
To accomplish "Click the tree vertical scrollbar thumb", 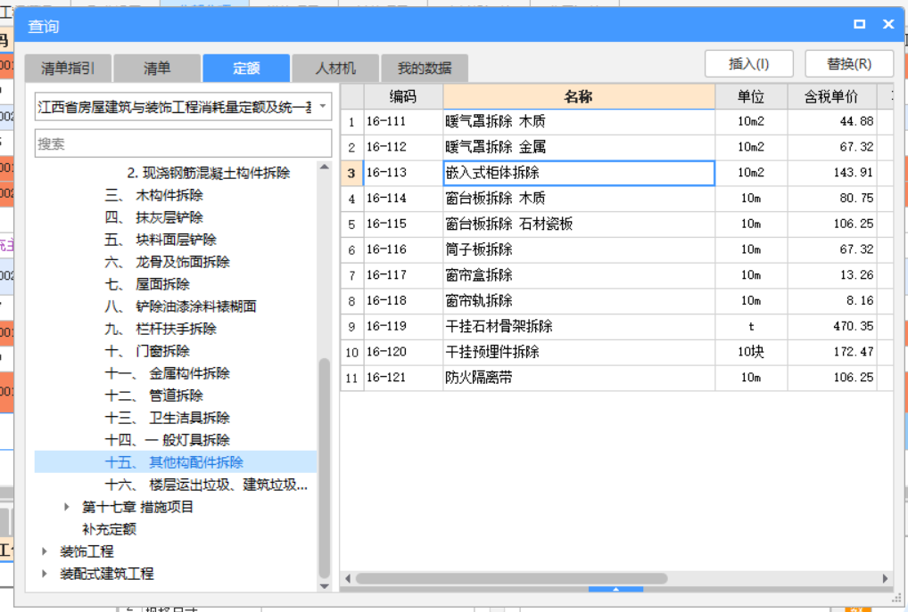I will (325, 469).
